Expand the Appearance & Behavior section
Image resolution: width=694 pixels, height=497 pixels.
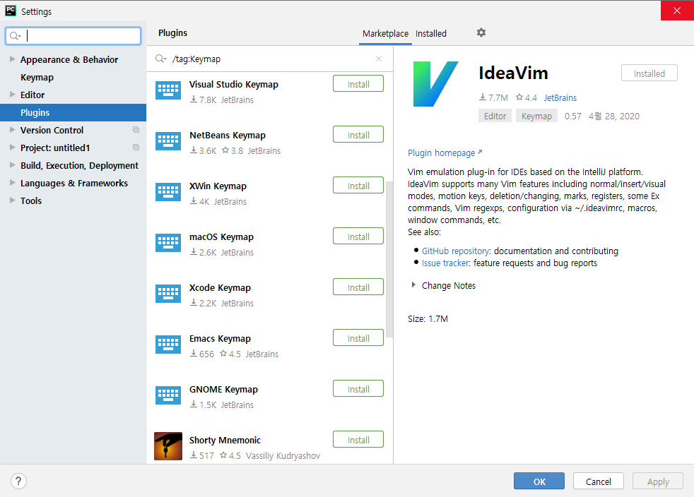[13, 59]
